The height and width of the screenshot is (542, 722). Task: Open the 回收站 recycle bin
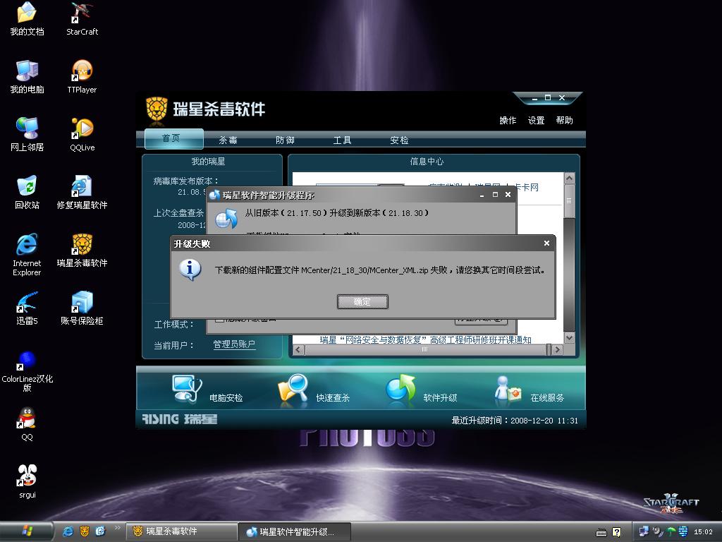[27, 192]
